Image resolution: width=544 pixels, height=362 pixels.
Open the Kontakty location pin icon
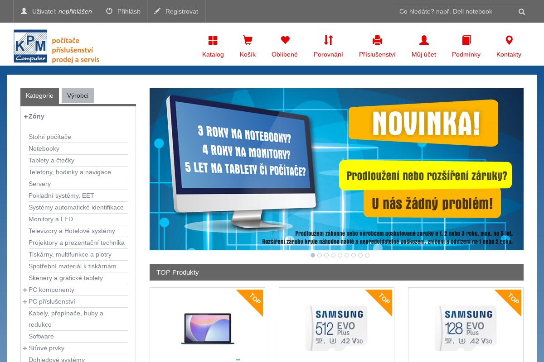(x=509, y=40)
